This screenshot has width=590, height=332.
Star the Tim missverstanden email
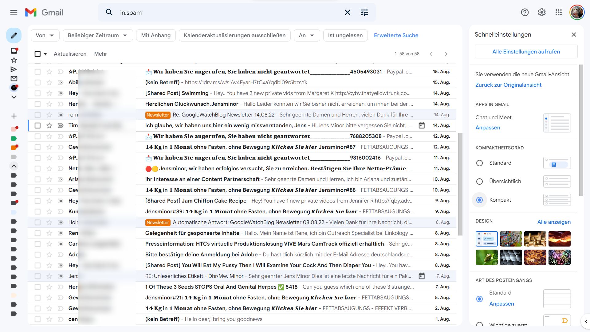coord(49,125)
